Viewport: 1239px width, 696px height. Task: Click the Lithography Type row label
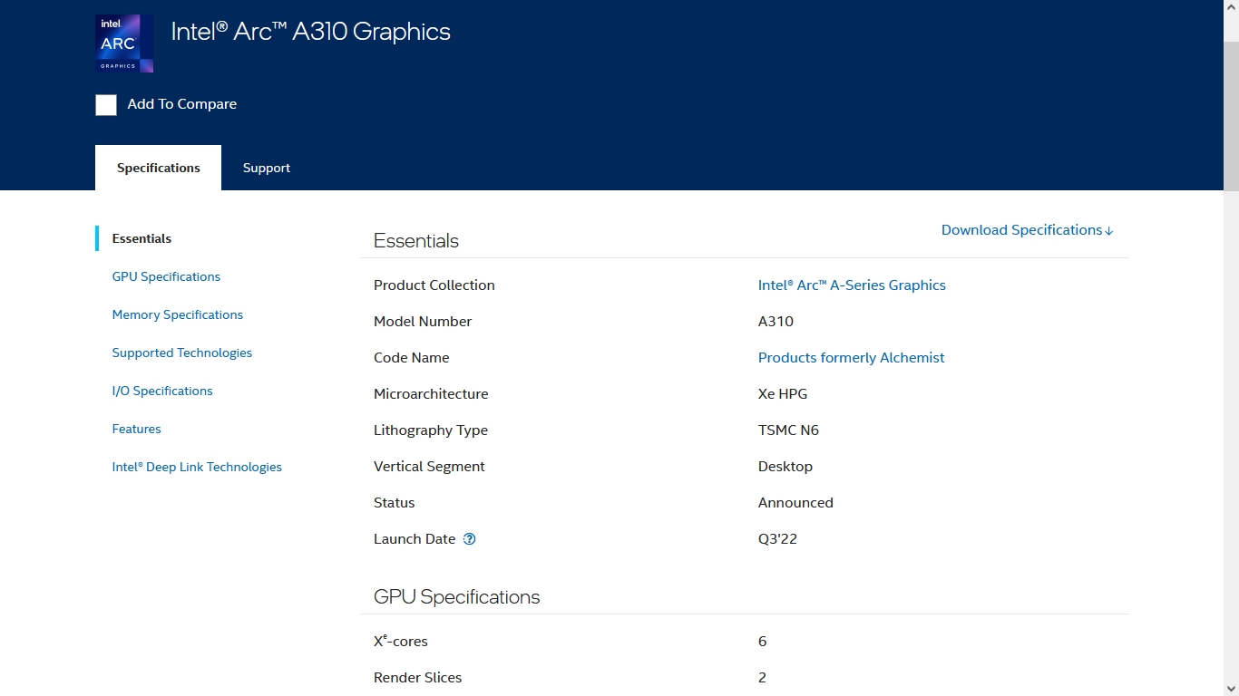click(x=431, y=430)
